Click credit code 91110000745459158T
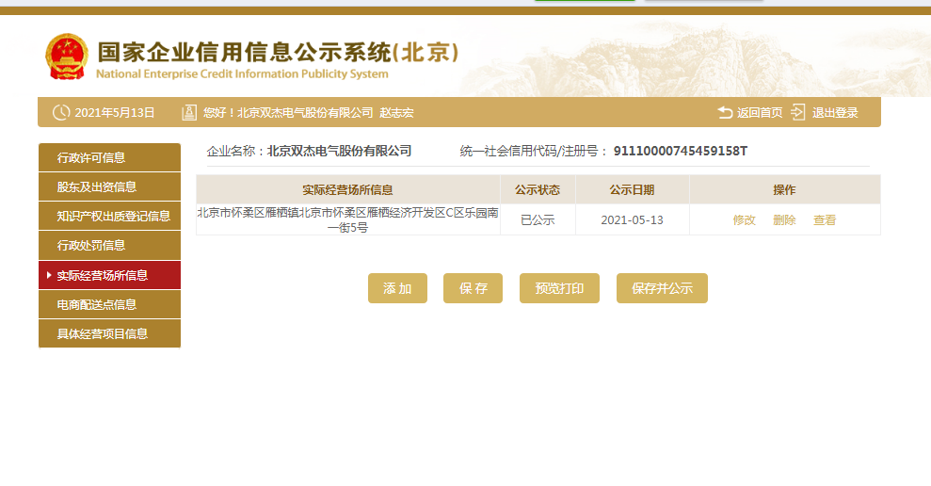 [681, 151]
